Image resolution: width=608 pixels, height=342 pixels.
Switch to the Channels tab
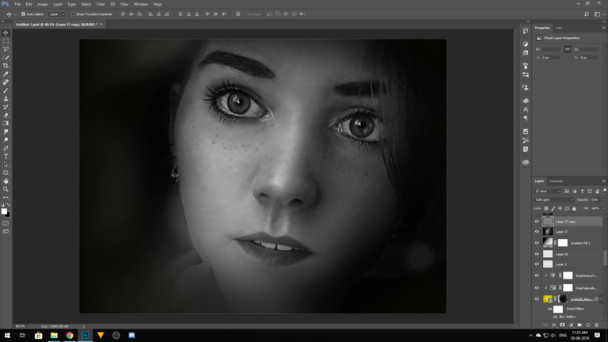[557, 181]
